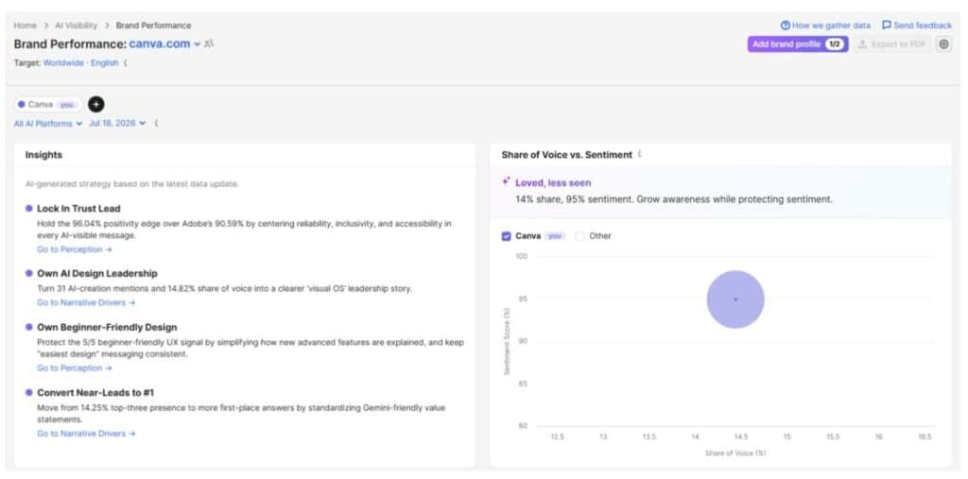Click the Own AI Design Leadership heading
This screenshot has width=968, height=479.
(x=97, y=273)
